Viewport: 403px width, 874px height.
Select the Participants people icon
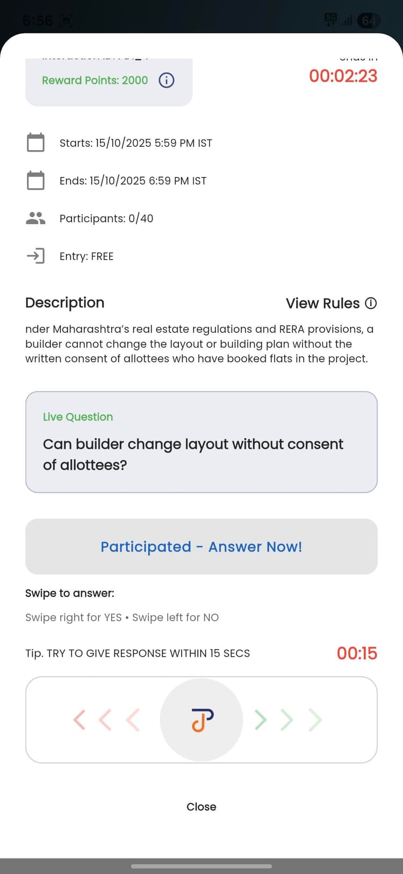35,218
